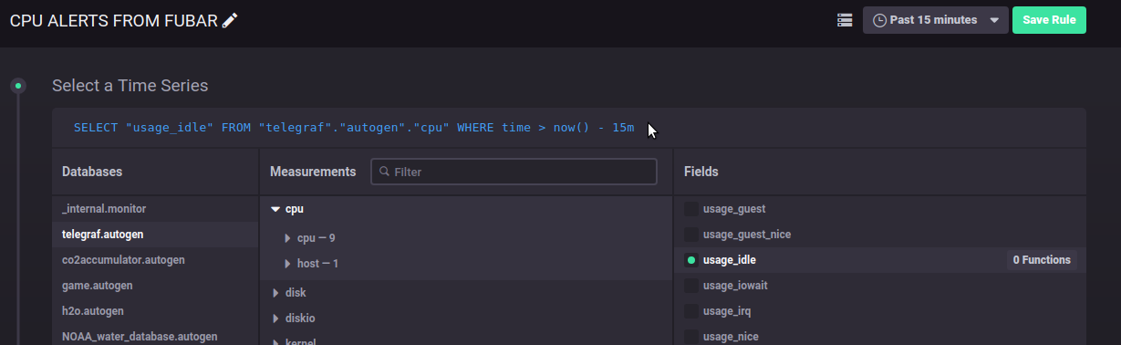Click the CPU ALERTS FROM FUBAR title
The image size is (1121, 345).
(114, 20)
